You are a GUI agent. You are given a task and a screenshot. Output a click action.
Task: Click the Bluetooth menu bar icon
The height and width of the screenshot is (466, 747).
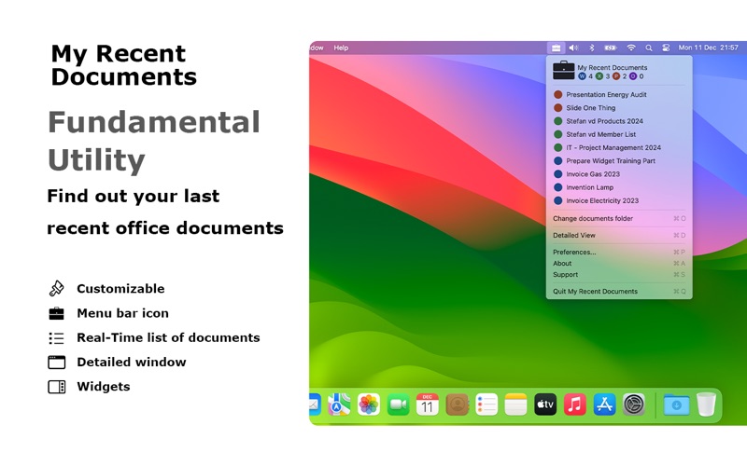(592, 48)
